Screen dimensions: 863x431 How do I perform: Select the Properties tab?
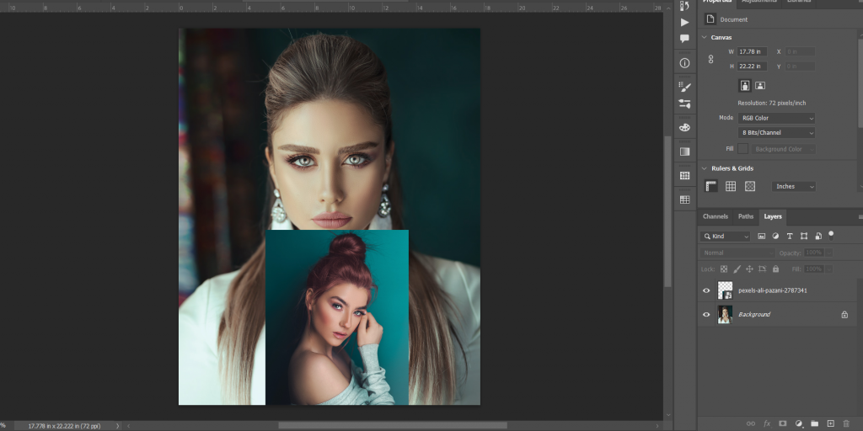pyautogui.click(x=717, y=2)
